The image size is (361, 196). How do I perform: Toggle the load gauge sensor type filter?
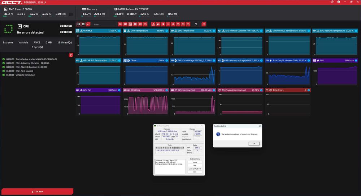[183, 24]
